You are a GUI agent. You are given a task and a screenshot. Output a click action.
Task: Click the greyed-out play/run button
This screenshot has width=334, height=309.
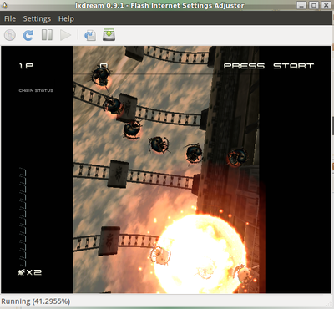click(65, 35)
